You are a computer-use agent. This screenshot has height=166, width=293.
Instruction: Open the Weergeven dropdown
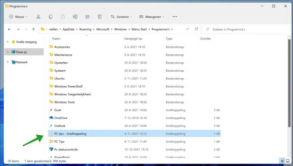click(151, 17)
